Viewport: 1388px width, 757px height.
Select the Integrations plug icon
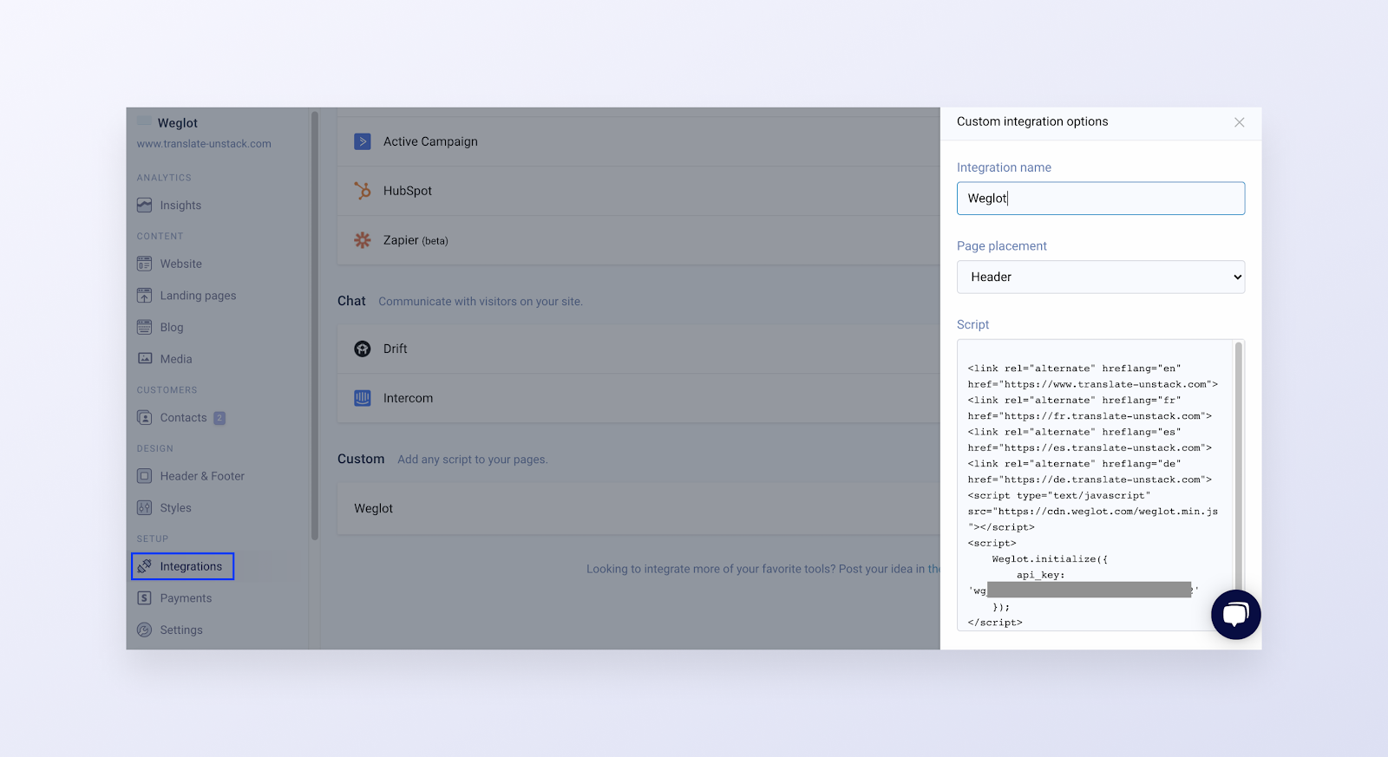pyautogui.click(x=144, y=566)
